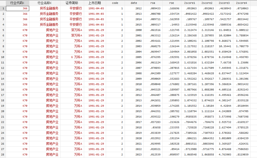Select the roe value .050597
Image resolution: width=257 pixels, height=158 pixels.
[x=174, y=155]
